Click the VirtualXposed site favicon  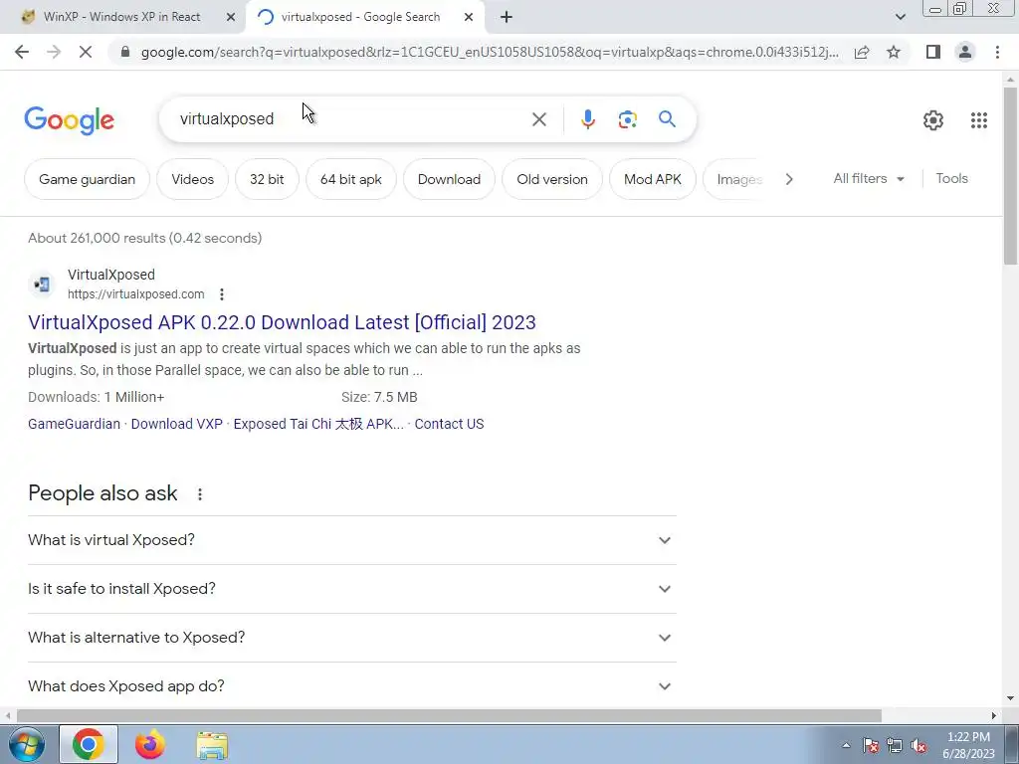coord(42,284)
